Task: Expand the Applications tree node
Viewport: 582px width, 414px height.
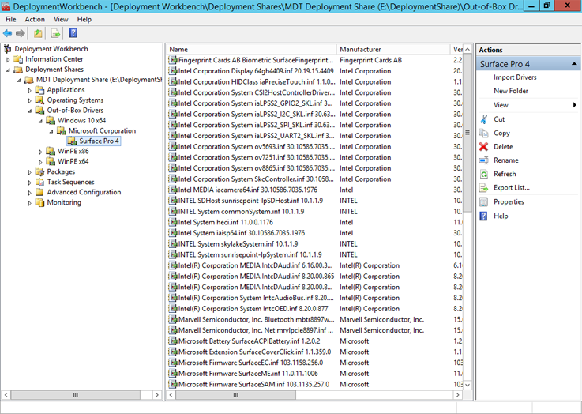Action: pyautogui.click(x=30, y=90)
